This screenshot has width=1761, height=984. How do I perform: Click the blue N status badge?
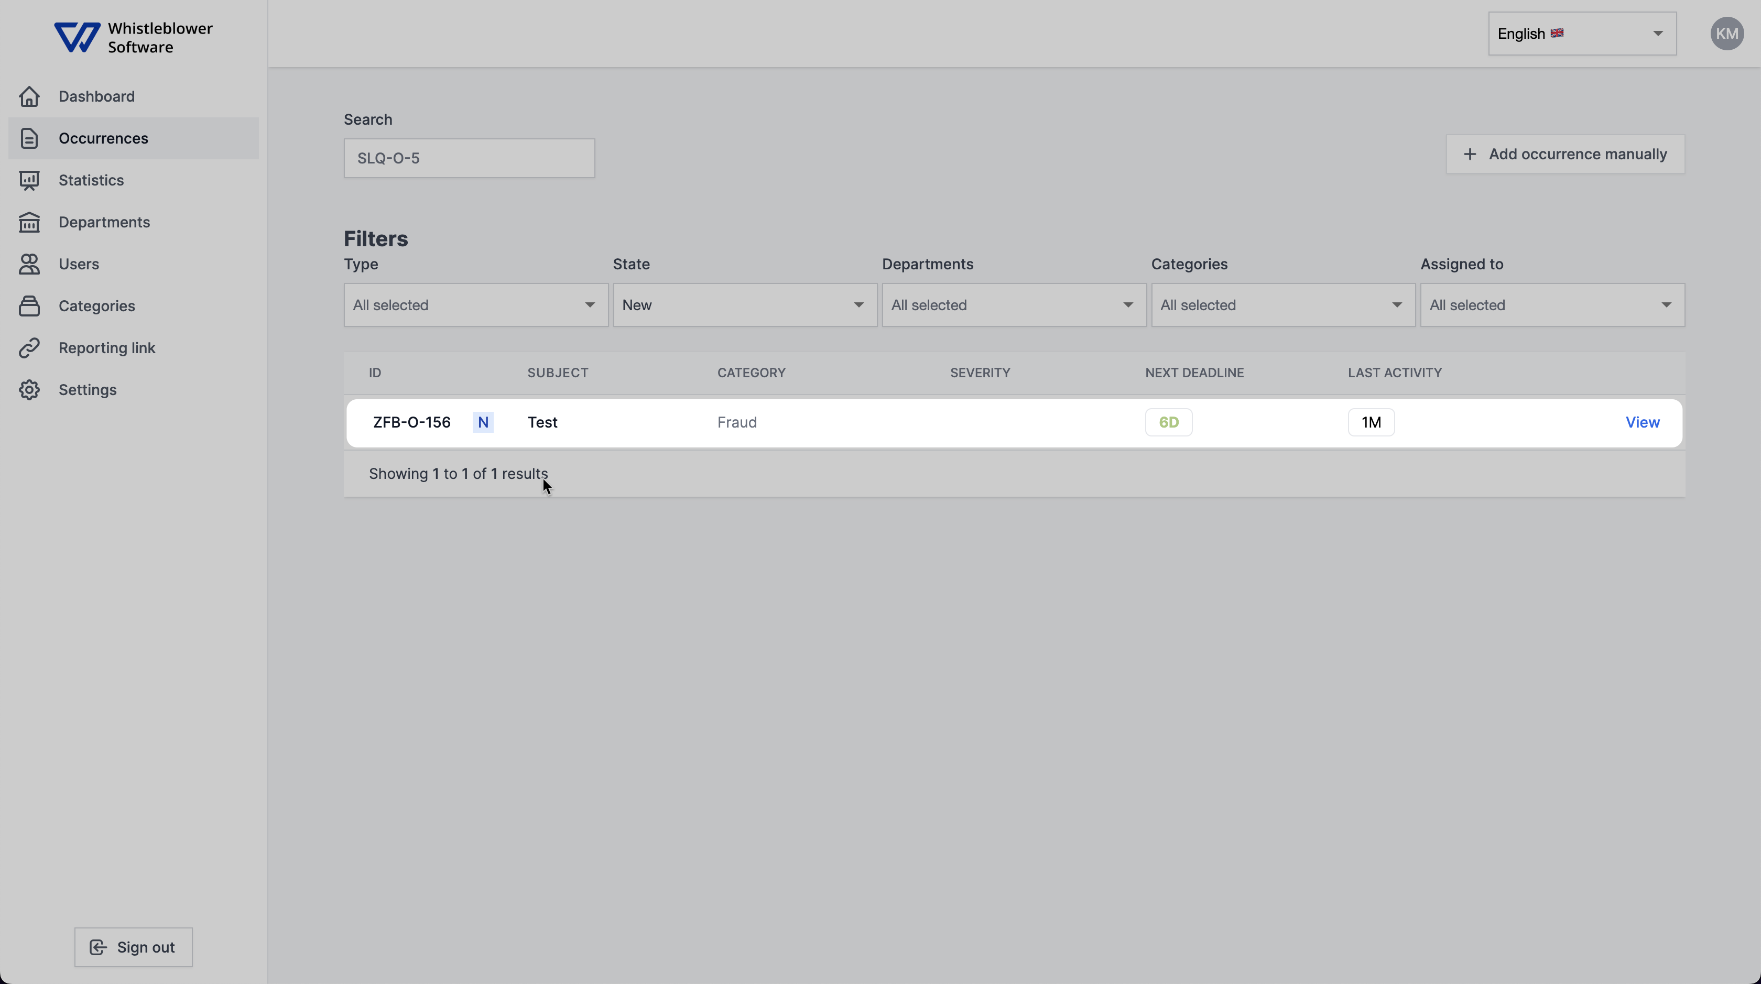[483, 422]
